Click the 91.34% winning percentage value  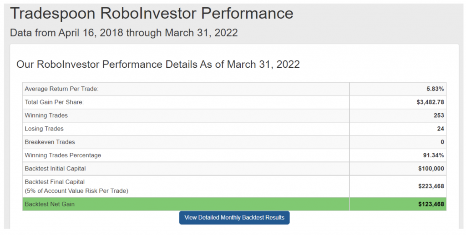[x=434, y=155]
